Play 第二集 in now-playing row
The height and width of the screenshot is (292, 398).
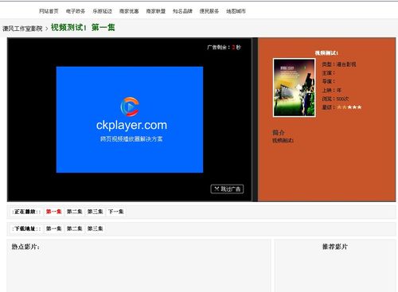[x=74, y=212]
